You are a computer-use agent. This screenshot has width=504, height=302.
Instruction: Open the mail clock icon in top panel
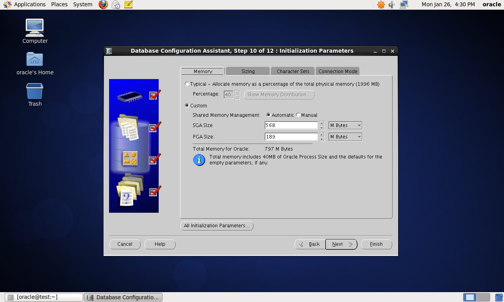[x=116, y=5]
